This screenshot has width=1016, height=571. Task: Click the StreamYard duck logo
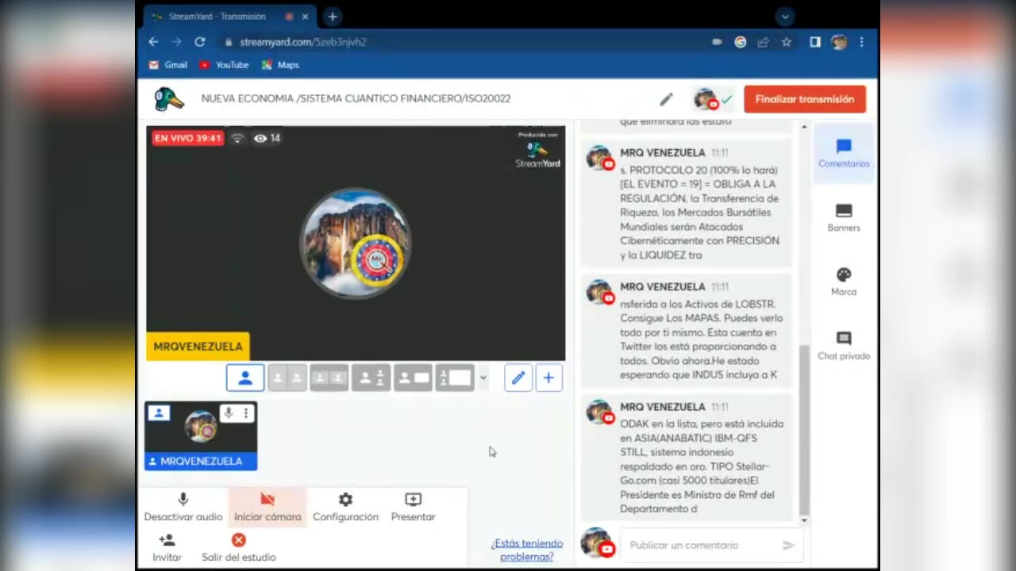(x=169, y=99)
